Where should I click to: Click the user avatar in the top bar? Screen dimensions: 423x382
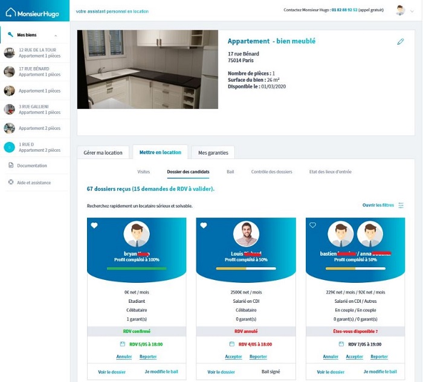400,11
